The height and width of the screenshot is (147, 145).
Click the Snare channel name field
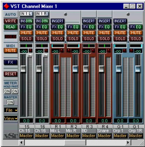[x=105, y=131]
